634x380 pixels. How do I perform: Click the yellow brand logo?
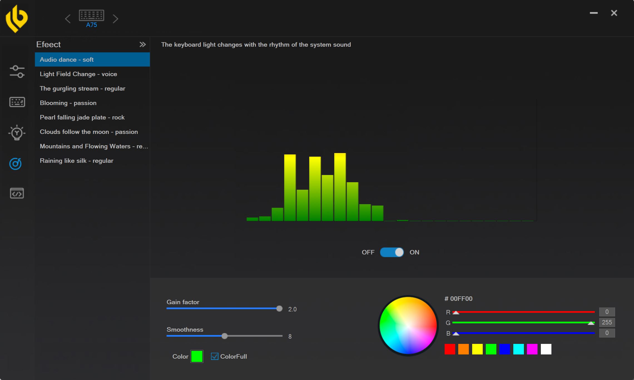pos(17,19)
